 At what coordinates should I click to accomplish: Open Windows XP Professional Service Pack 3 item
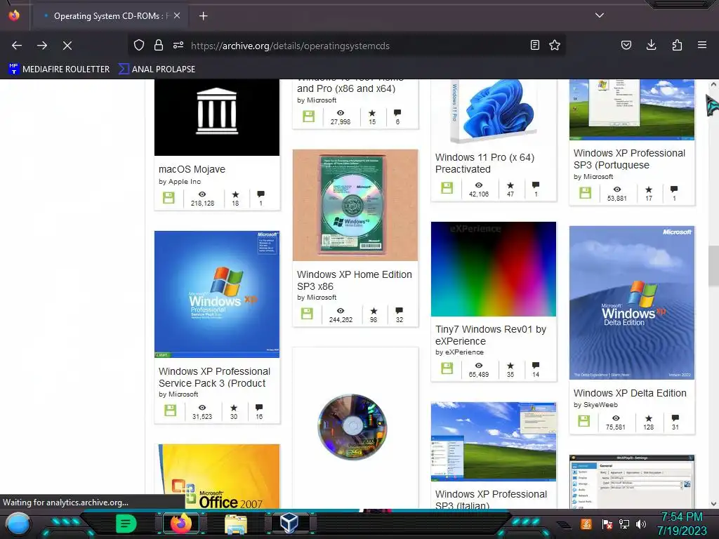[214, 377]
